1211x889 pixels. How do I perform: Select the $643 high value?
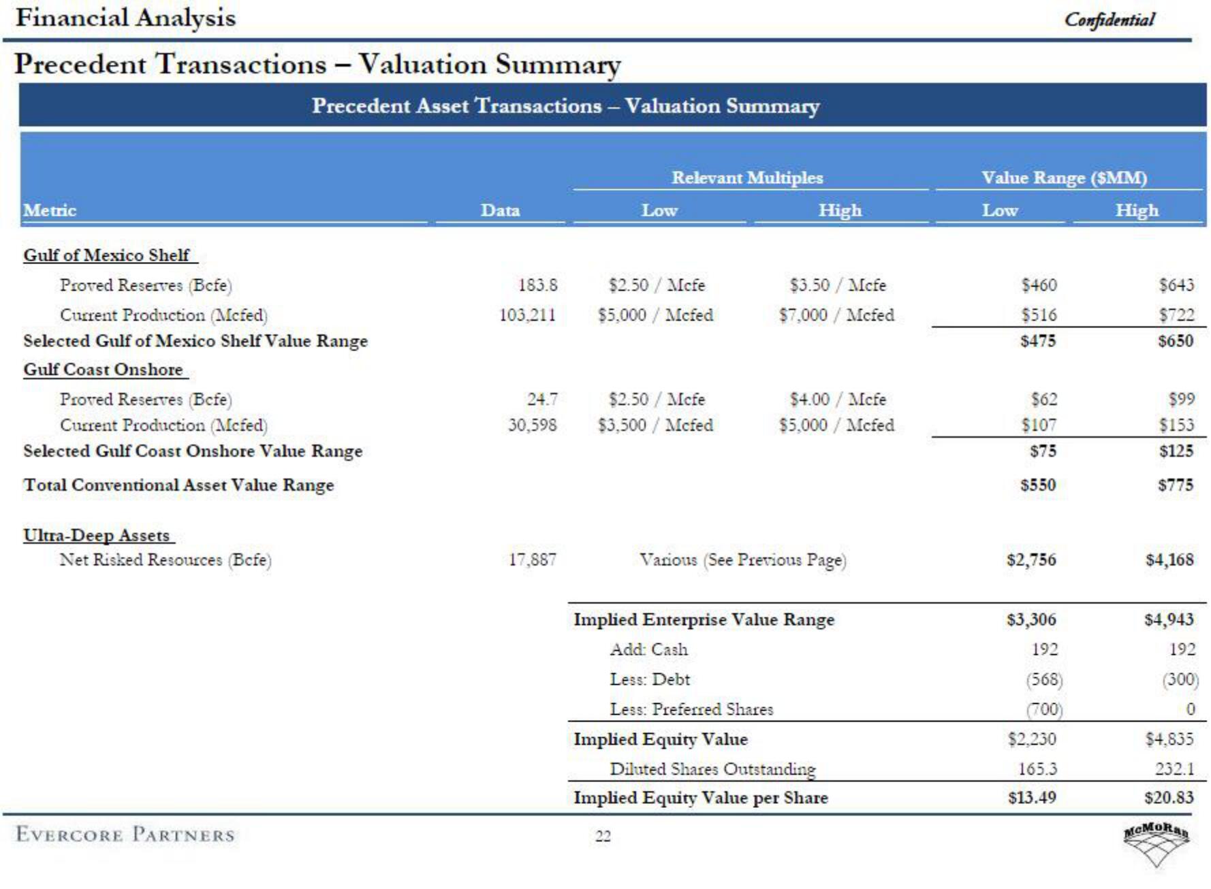[1176, 285]
